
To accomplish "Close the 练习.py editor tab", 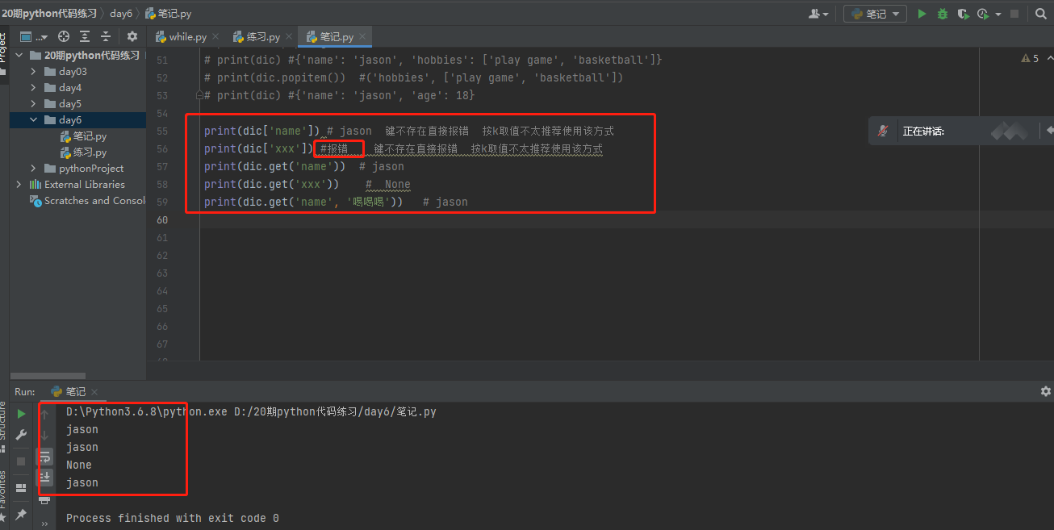I will (289, 37).
